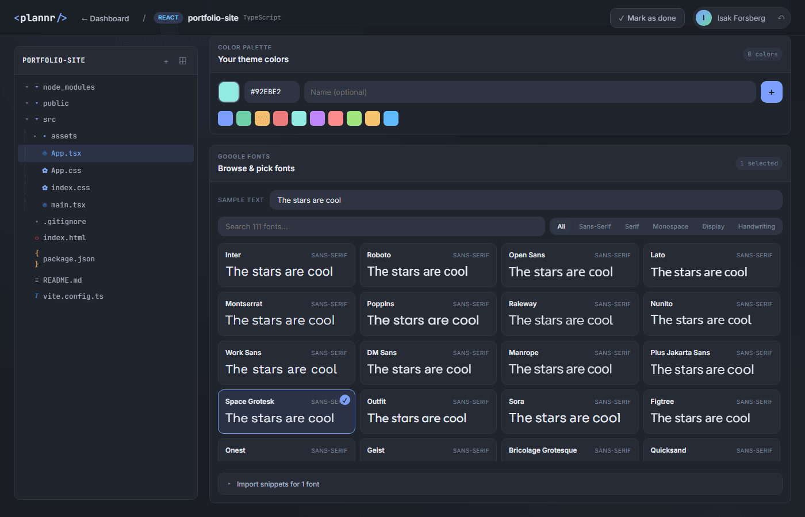
Task: Click the TypeScript label beside portfolio-site
Action: click(262, 18)
